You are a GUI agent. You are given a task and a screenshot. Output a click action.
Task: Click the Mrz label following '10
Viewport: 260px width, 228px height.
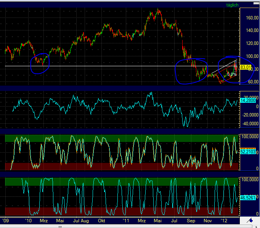point(44,221)
